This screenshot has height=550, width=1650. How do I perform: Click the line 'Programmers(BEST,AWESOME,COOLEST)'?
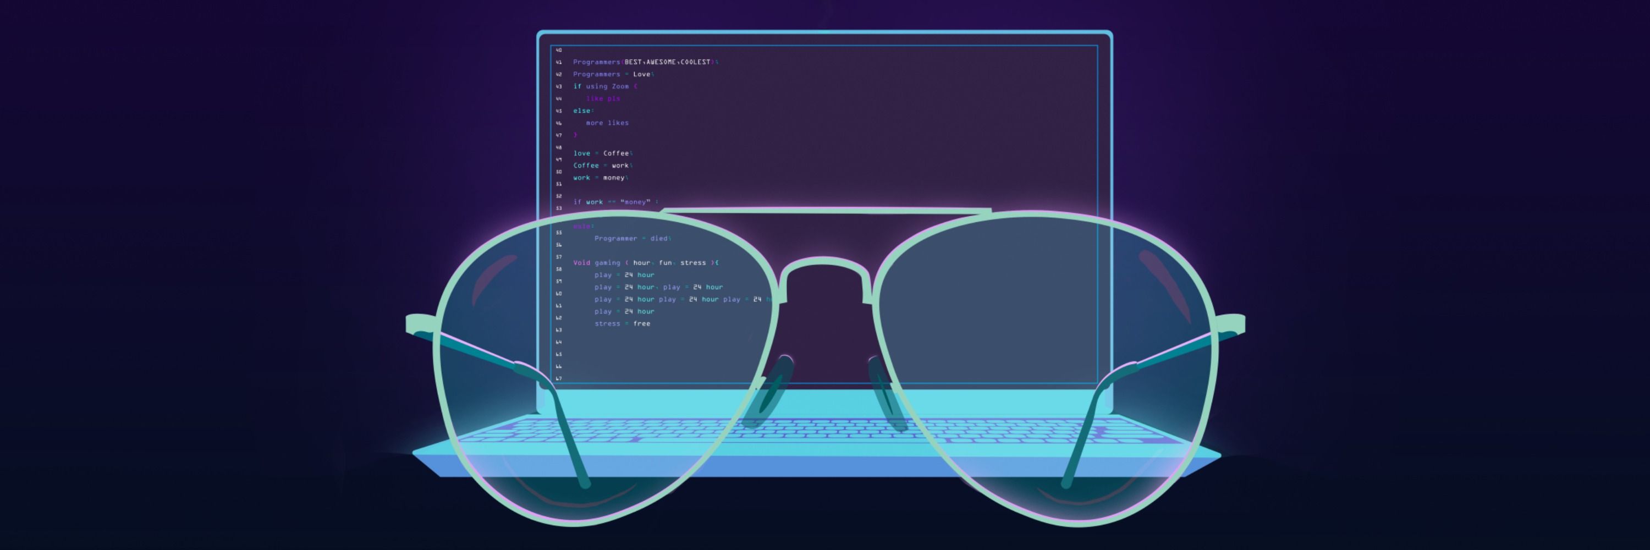[x=646, y=62]
